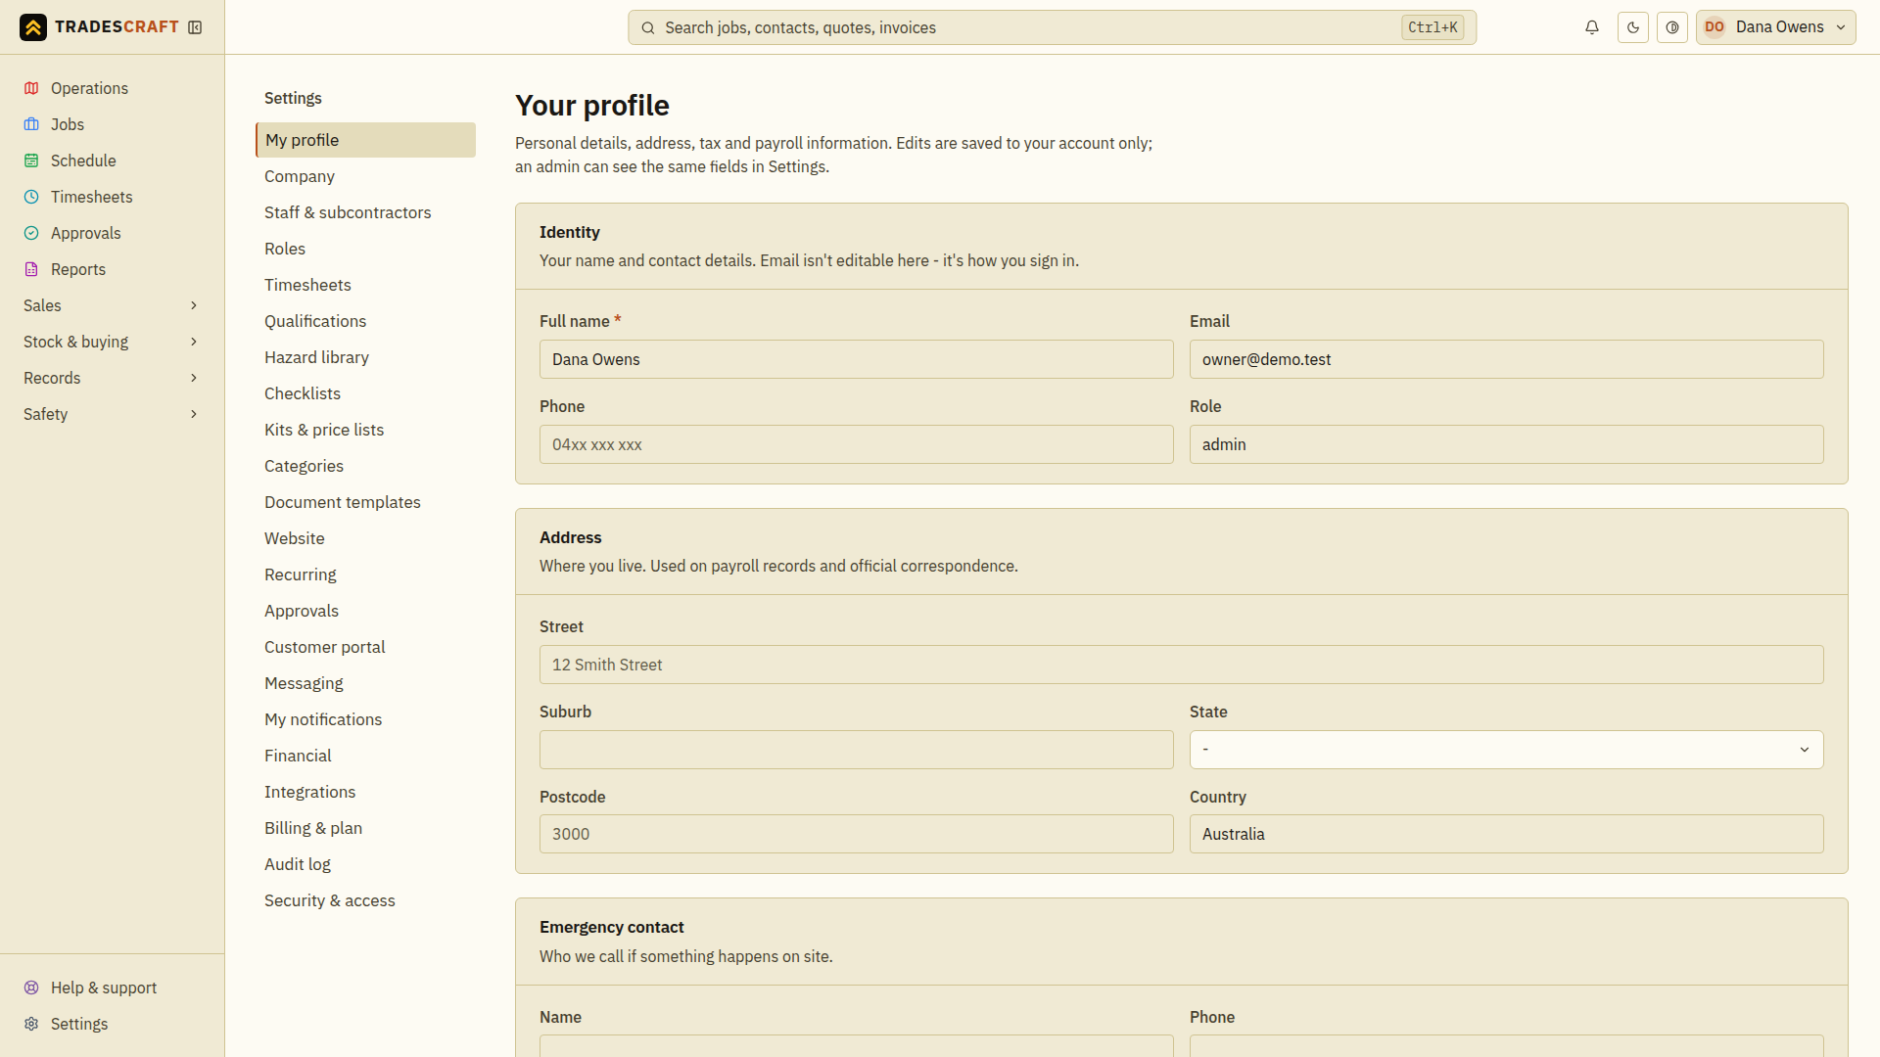Open Settings gear icon in sidebar
The height and width of the screenshot is (1057, 1880).
[x=31, y=1024]
